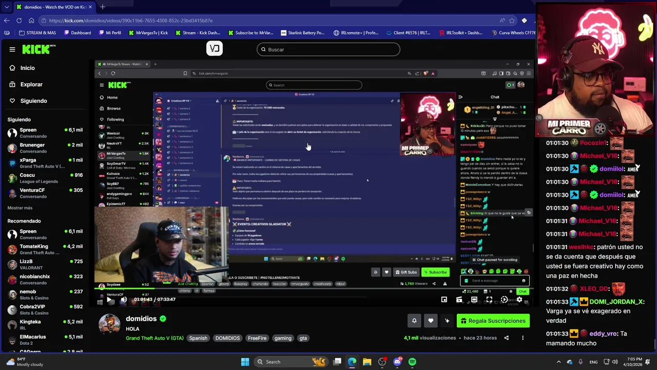The width and height of the screenshot is (657, 370).
Task: Seek on the VOD progress bar
Action: [314, 289]
